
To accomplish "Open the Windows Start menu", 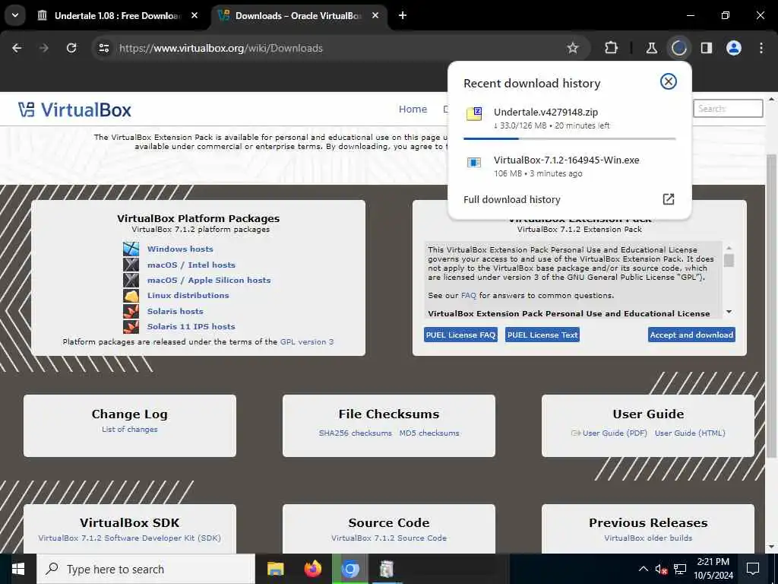I will point(18,569).
